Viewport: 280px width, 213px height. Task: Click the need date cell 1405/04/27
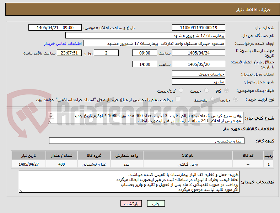point(28,164)
